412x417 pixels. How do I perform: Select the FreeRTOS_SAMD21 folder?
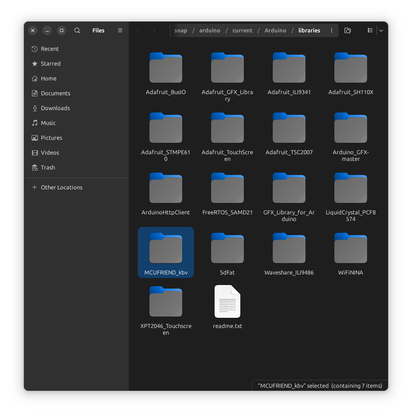227,194
